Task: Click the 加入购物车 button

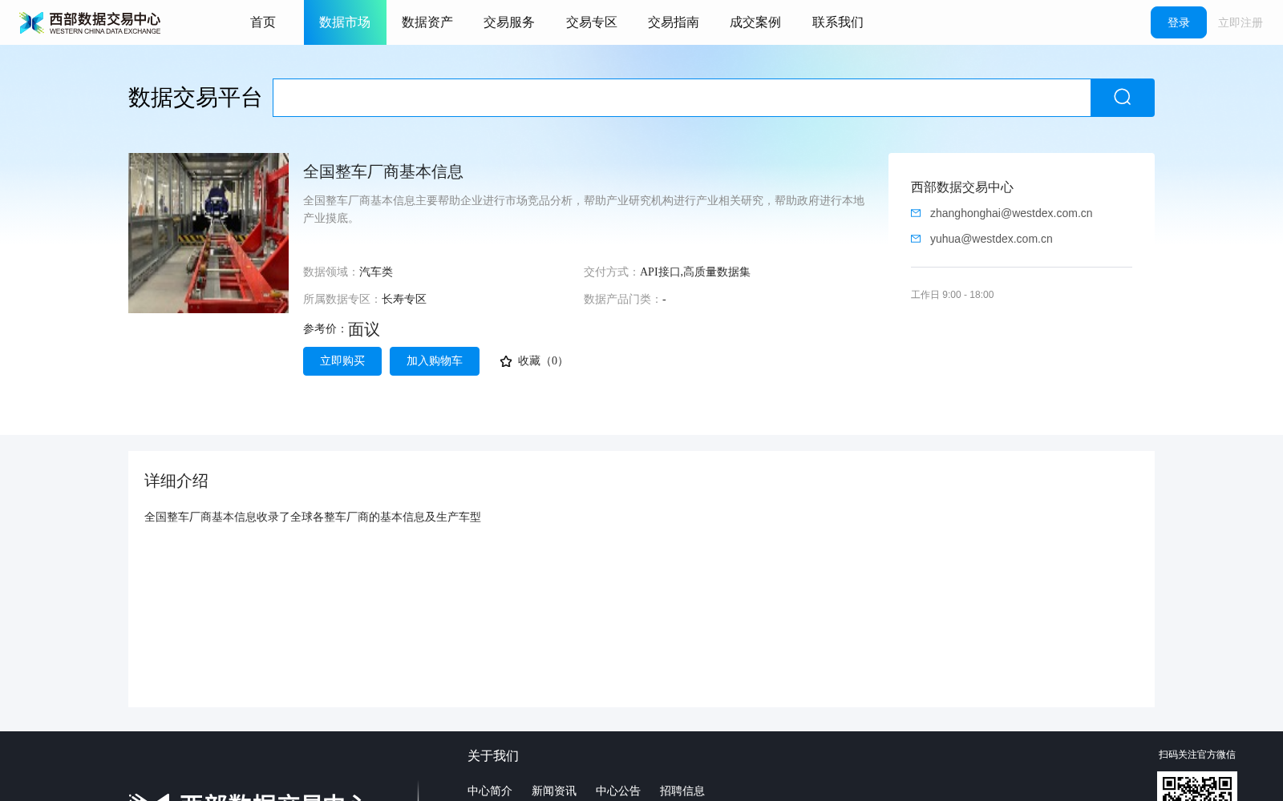Action: [435, 361]
